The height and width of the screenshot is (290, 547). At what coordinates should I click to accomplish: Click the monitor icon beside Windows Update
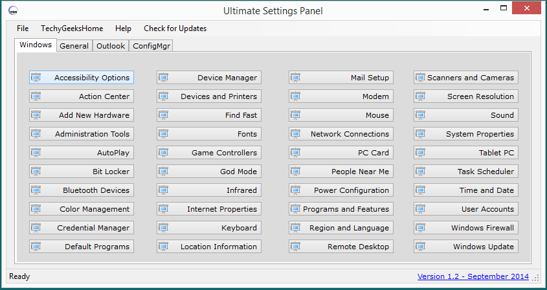(x=421, y=247)
